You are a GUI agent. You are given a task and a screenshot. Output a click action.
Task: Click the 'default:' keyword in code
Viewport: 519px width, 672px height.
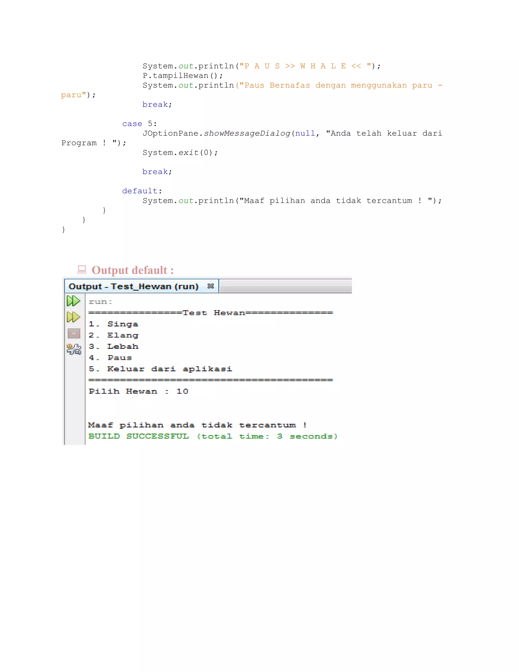click(x=142, y=191)
